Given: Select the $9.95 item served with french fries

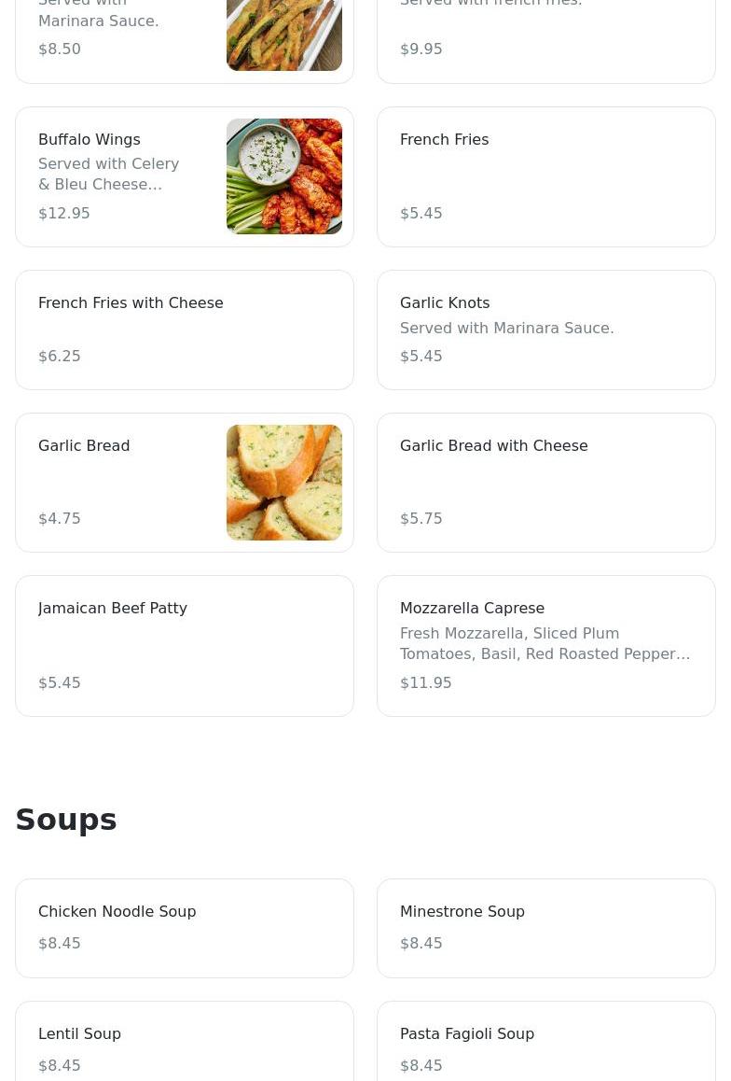Looking at the screenshot, I should (x=545, y=37).
